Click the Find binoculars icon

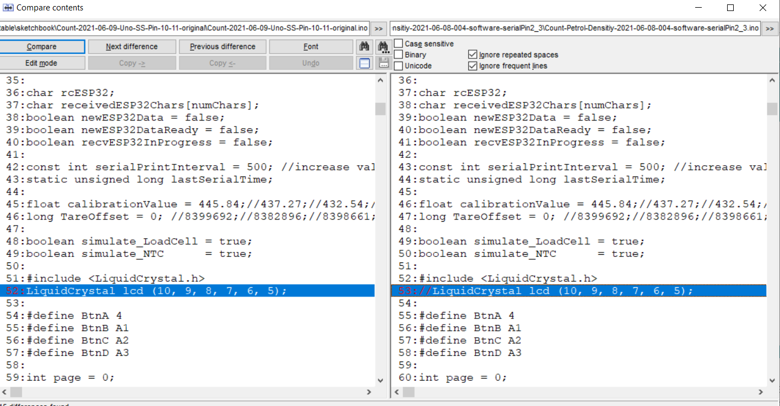pyautogui.click(x=364, y=46)
